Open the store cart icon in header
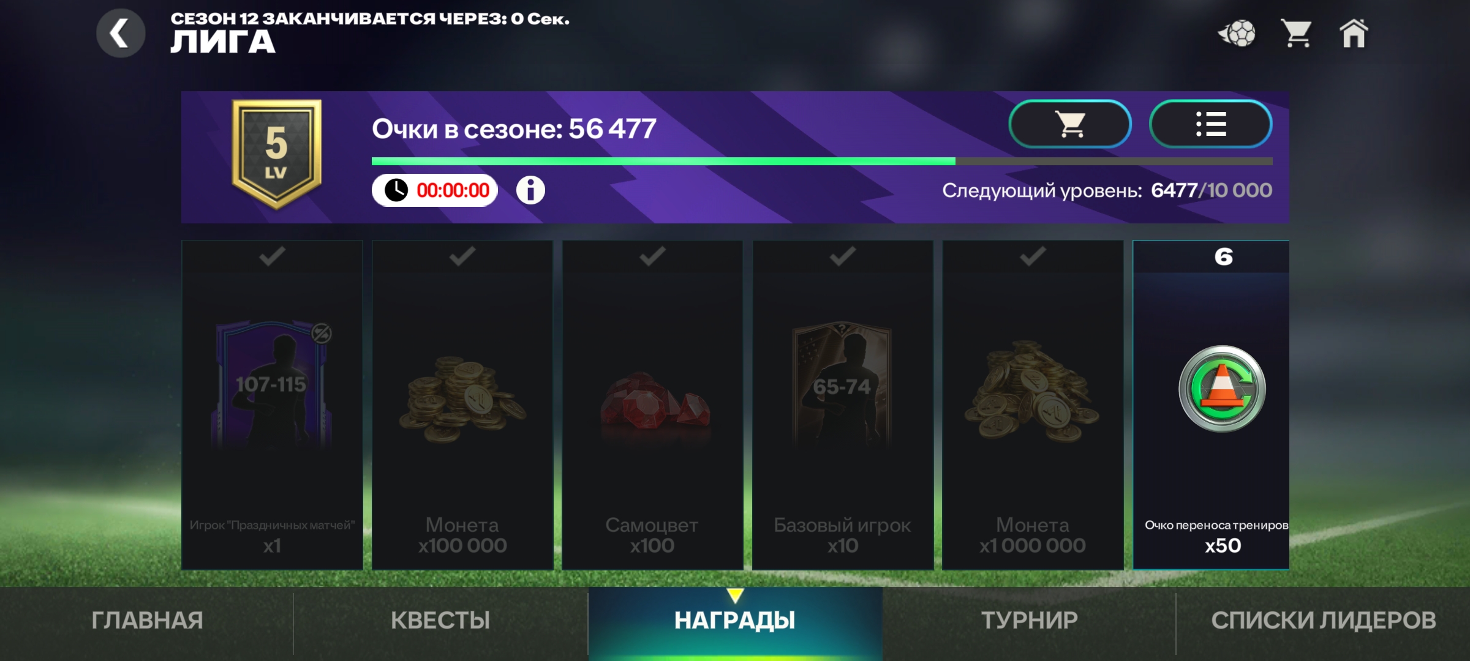This screenshot has width=1470, height=661. [x=1296, y=33]
